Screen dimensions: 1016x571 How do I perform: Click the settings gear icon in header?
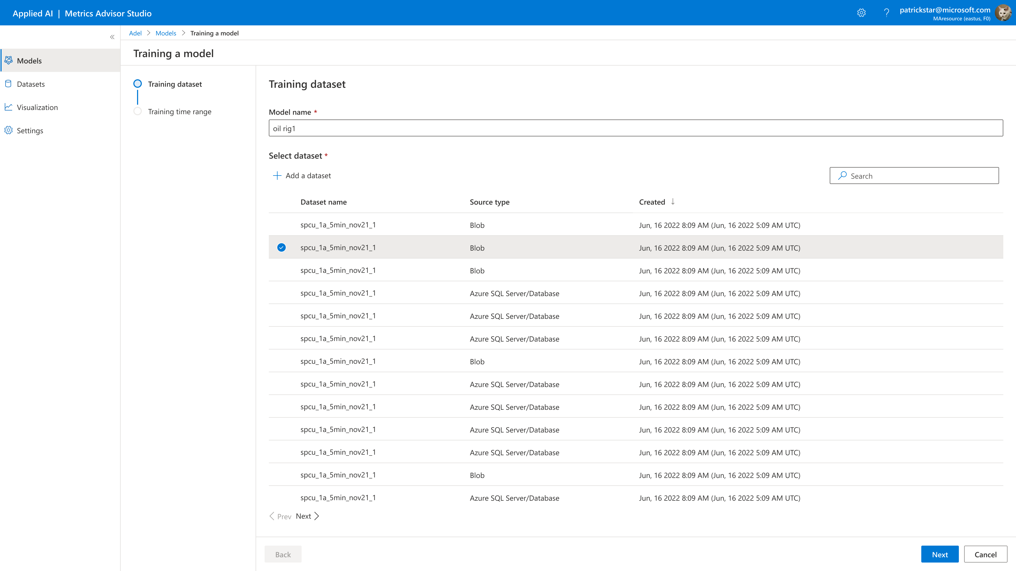(x=861, y=13)
